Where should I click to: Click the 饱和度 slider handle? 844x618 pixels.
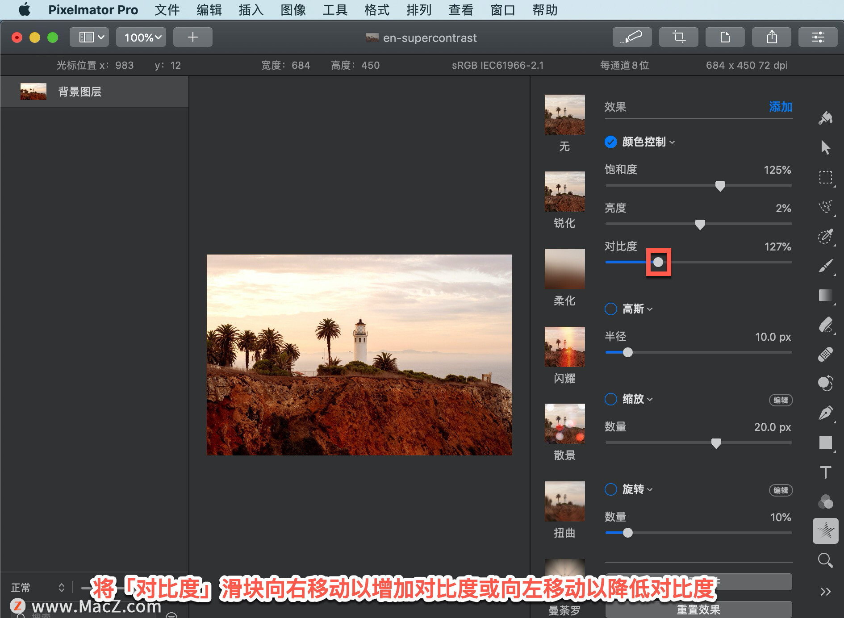coord(720,186)
